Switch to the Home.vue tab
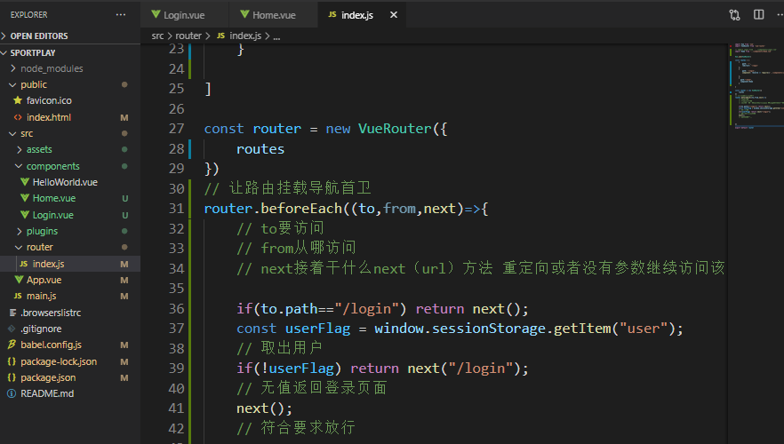This screenshot has width=784, height=444. tap(273, 15)
